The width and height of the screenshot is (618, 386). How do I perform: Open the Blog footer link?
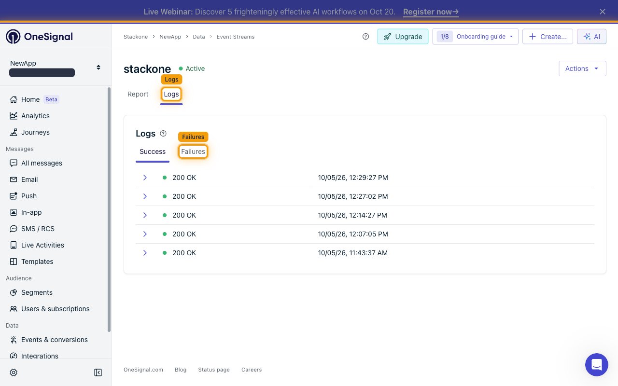pyautogui.click(x=181, y=370)
